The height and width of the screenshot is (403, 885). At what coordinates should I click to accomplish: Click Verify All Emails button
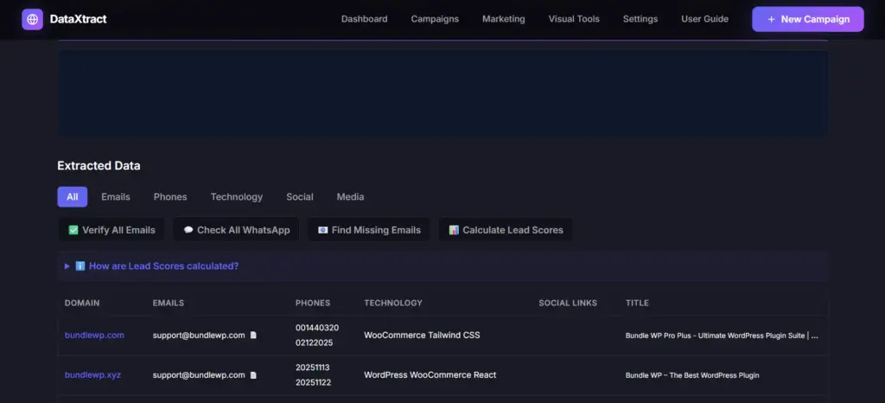click(111, 230)
